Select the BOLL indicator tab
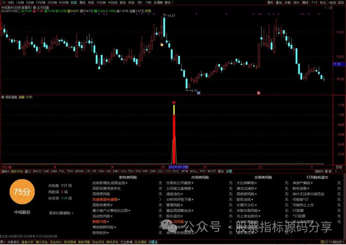Viewport: 346px width, 245px height. (x=194, y=171)
